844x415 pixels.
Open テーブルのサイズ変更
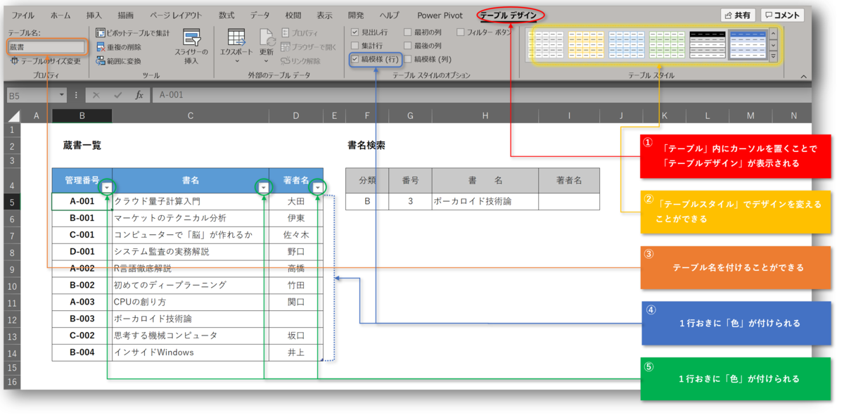coord(46,61)
